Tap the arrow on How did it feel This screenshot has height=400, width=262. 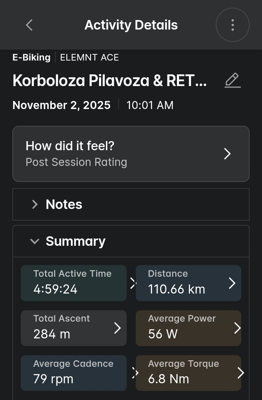[227, 154]
